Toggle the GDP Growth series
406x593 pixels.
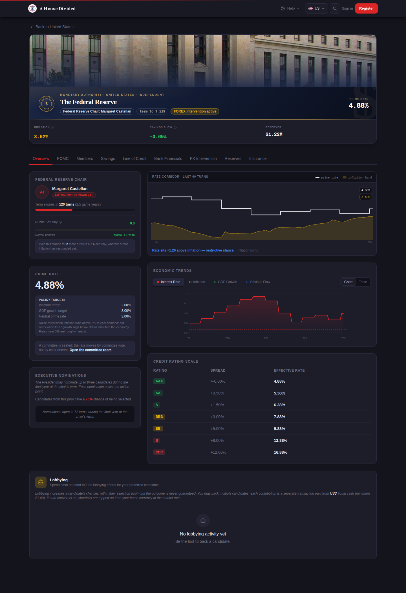226,282
